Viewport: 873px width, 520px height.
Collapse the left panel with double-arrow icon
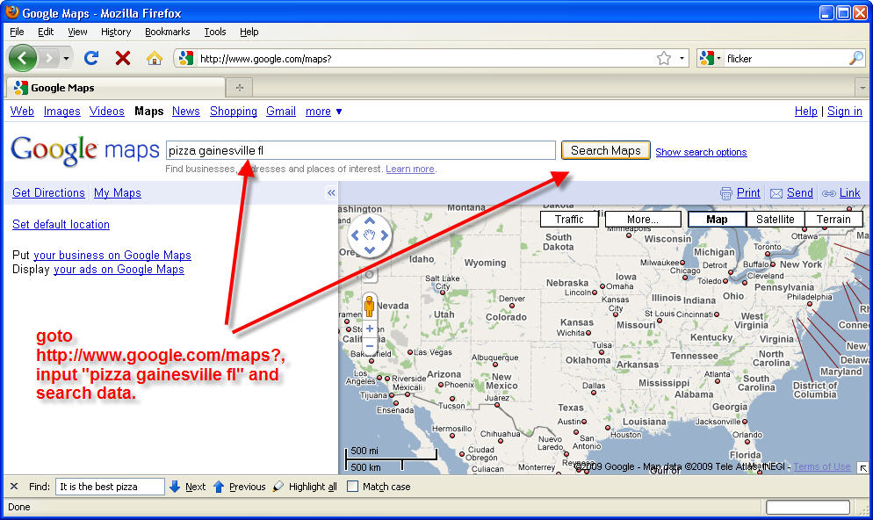coord(331,192)
